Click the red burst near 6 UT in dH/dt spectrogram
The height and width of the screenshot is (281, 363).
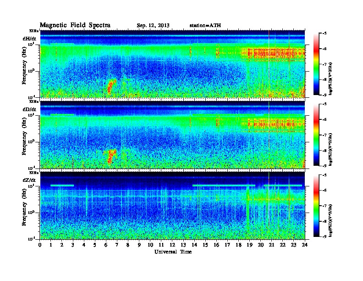(x=111, y=86)
